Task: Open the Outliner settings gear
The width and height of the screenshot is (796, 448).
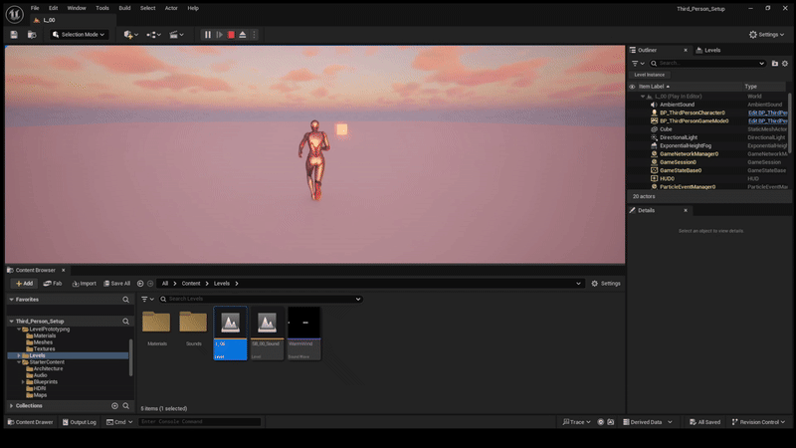Action: coord(785,64)
